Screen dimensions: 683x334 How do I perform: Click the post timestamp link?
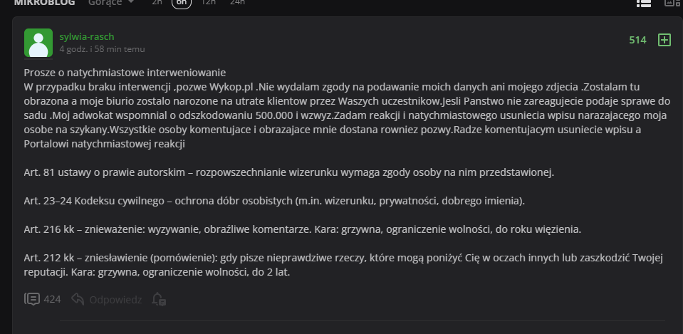coord(102,49)
